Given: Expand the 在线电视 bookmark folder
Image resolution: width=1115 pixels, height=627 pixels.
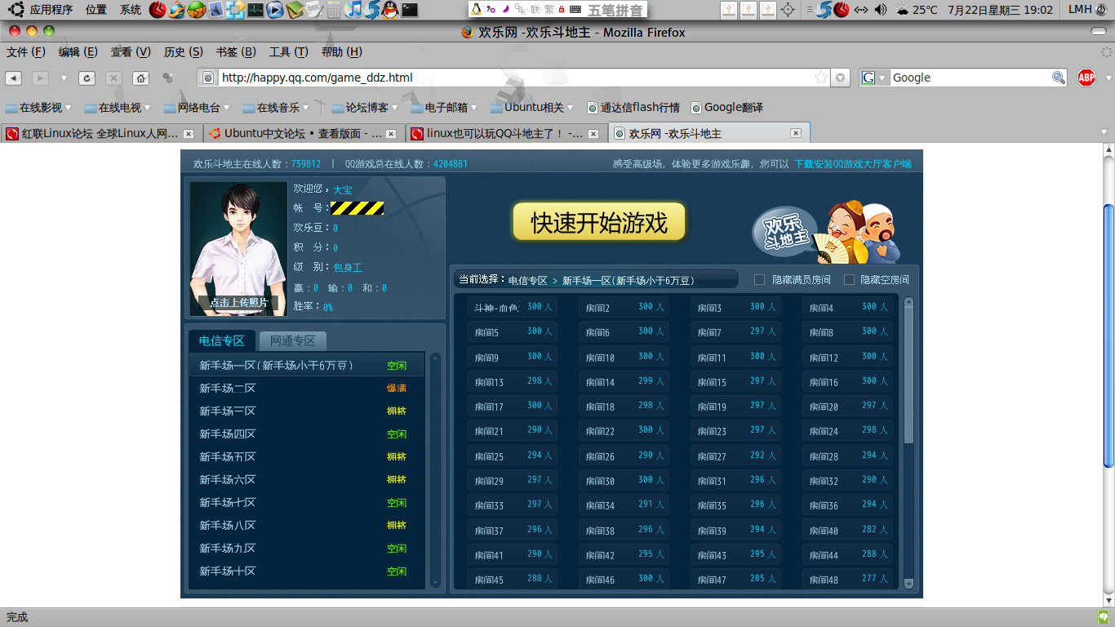Looking at the screenshot, I should click(x=118, y=107).
